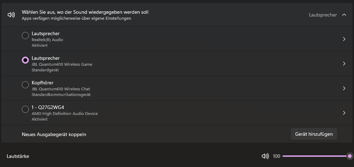Click Gerät hinzufügen button
Screen dimensions: 354x167
314,134
